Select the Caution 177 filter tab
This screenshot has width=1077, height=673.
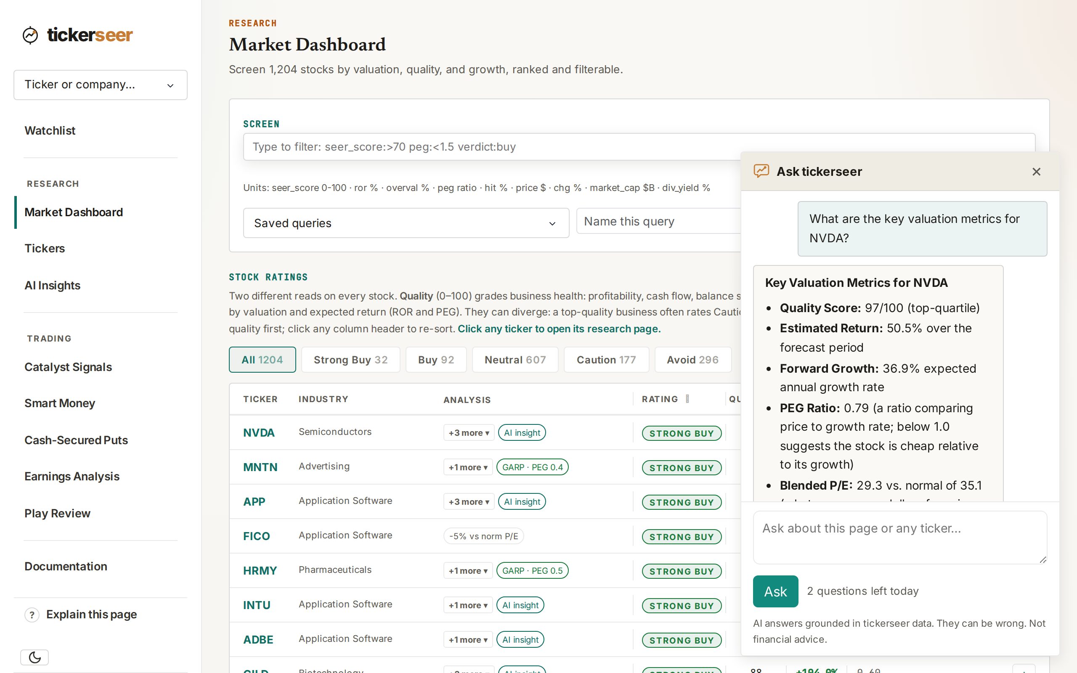pos(606,360)
